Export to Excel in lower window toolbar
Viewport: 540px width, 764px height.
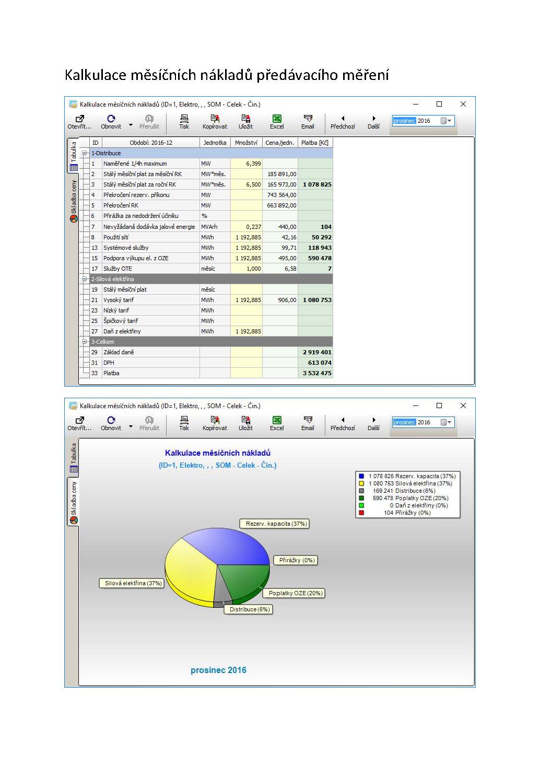(x=277, y=420)
